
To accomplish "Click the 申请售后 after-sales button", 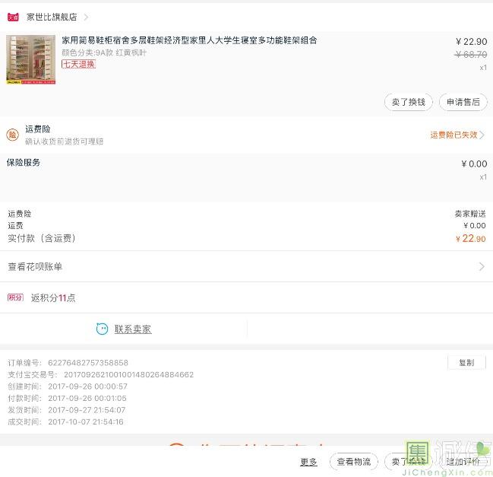I will (x=463, y=102).
